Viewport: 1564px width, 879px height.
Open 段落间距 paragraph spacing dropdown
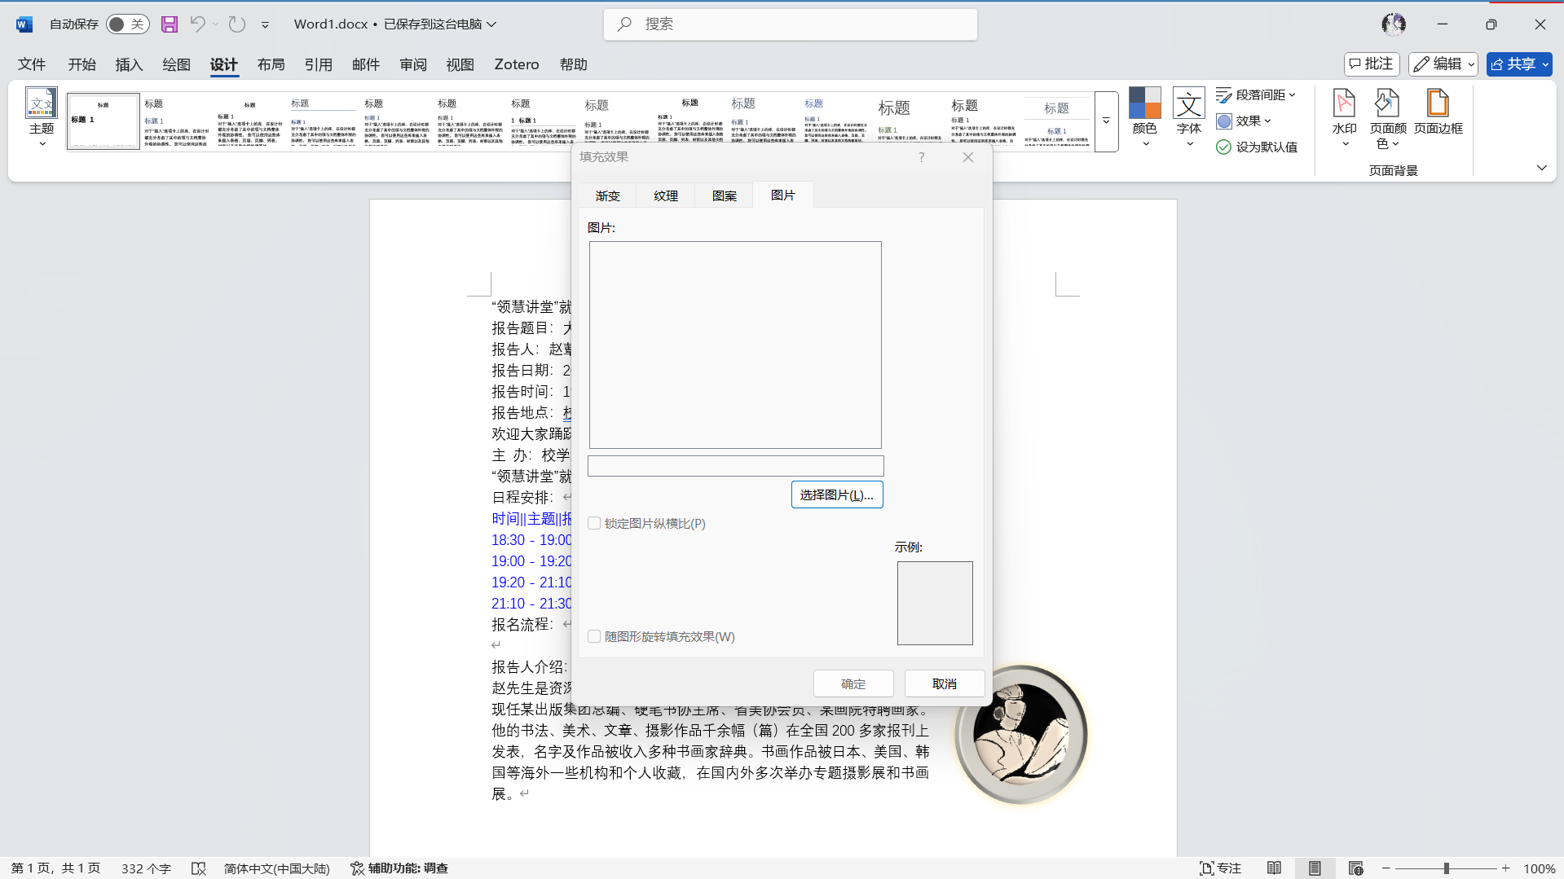pos(1256,95)
